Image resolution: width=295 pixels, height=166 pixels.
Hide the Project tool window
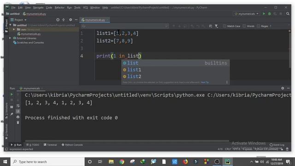76,20
